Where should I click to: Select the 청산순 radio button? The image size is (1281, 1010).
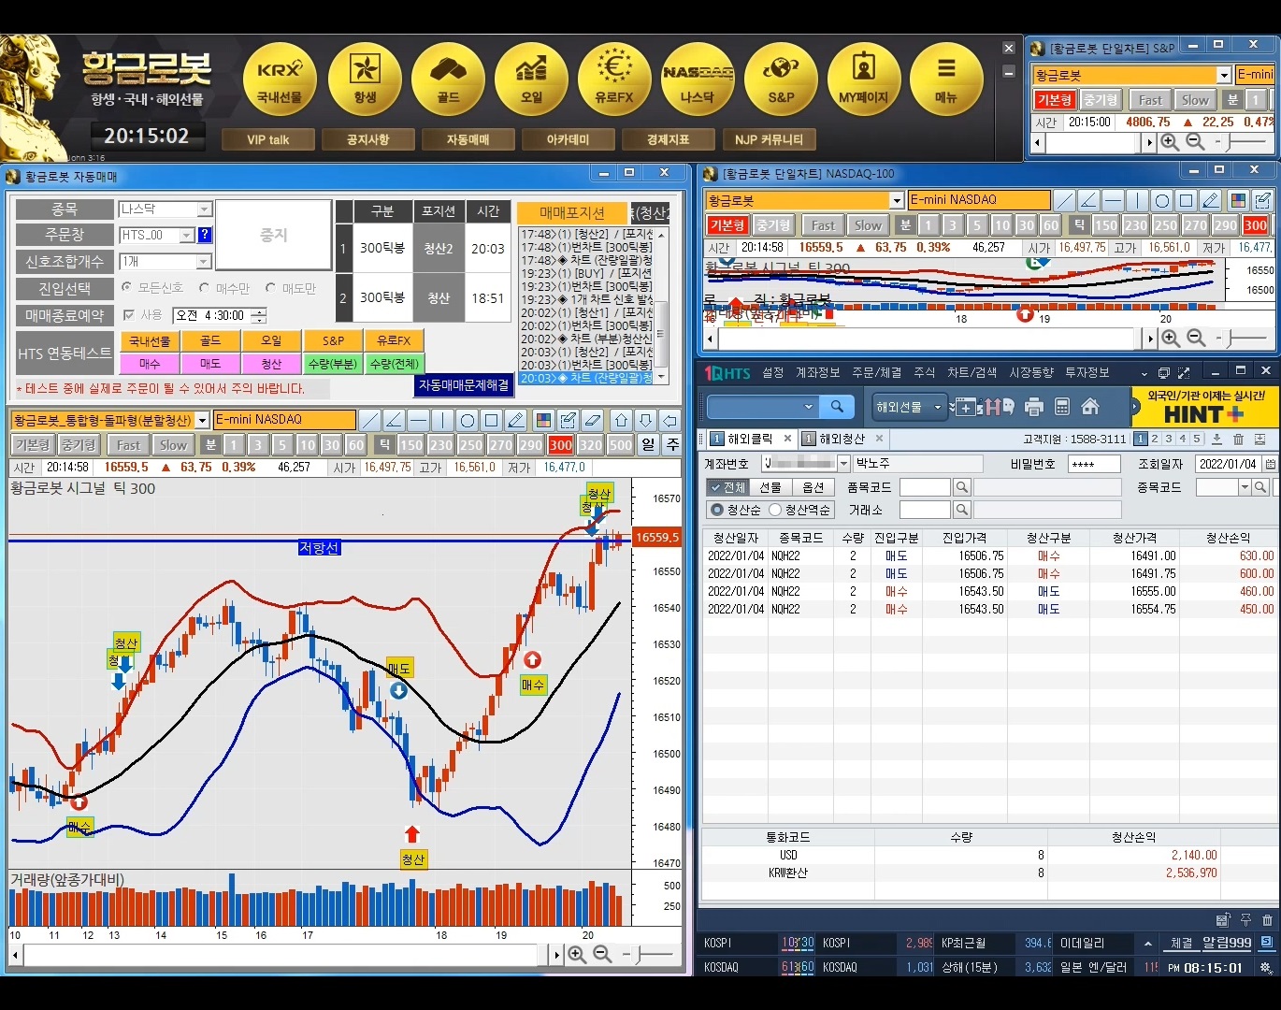717,510
